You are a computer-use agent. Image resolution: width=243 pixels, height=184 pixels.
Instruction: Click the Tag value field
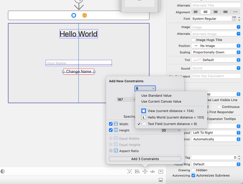coord(214,157)
